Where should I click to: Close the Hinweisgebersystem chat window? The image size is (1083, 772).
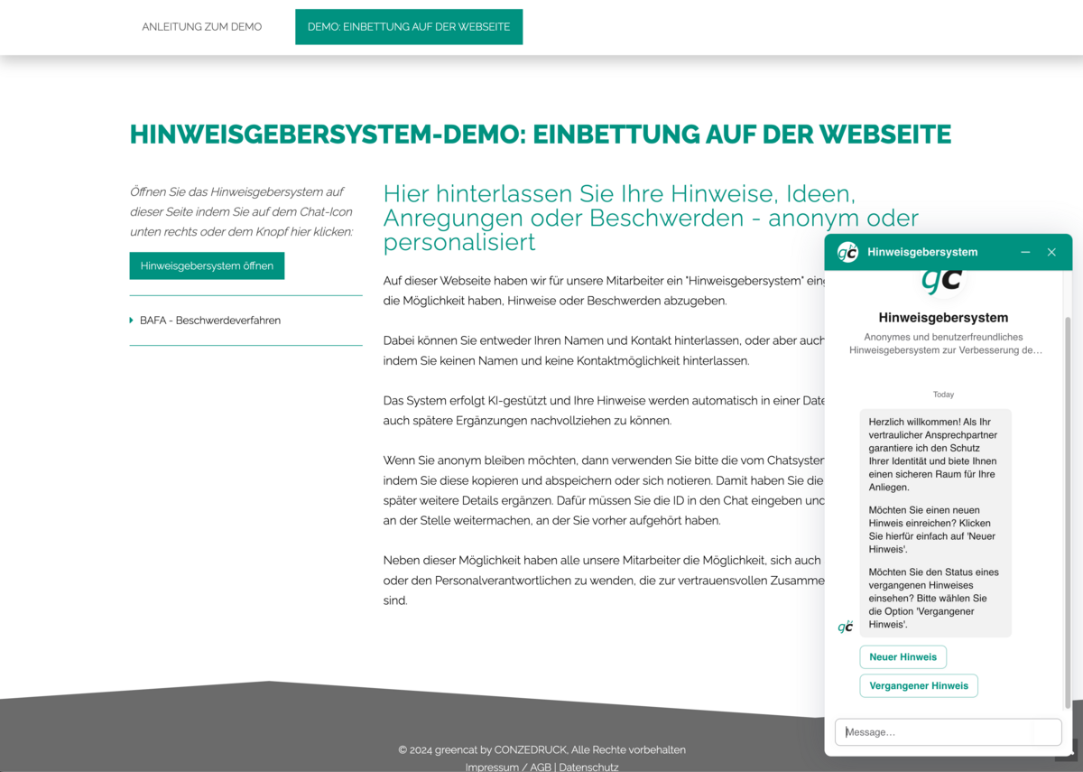click(x=1051, y=252)
